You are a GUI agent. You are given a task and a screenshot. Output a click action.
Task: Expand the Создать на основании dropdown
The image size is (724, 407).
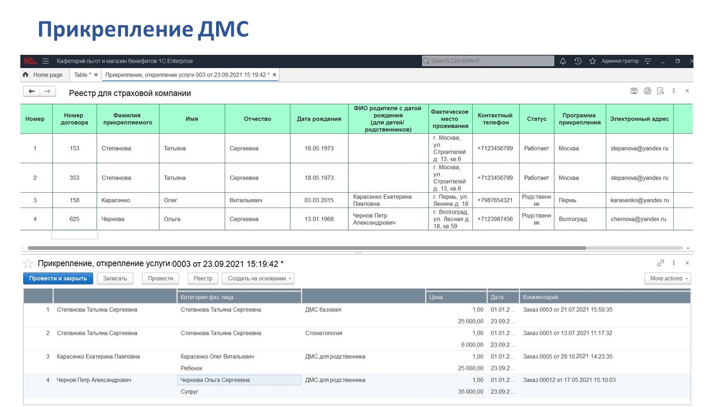[x=258, y=279]
